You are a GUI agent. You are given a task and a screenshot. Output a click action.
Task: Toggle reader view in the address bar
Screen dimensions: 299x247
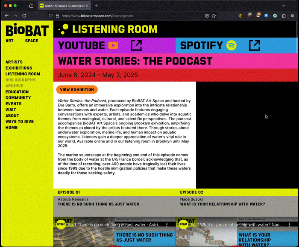(x=207, y=16)
